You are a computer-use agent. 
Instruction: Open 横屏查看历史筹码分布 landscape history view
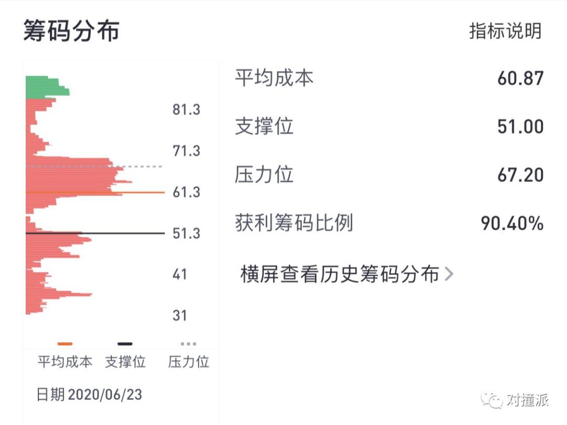click(339, 274)
